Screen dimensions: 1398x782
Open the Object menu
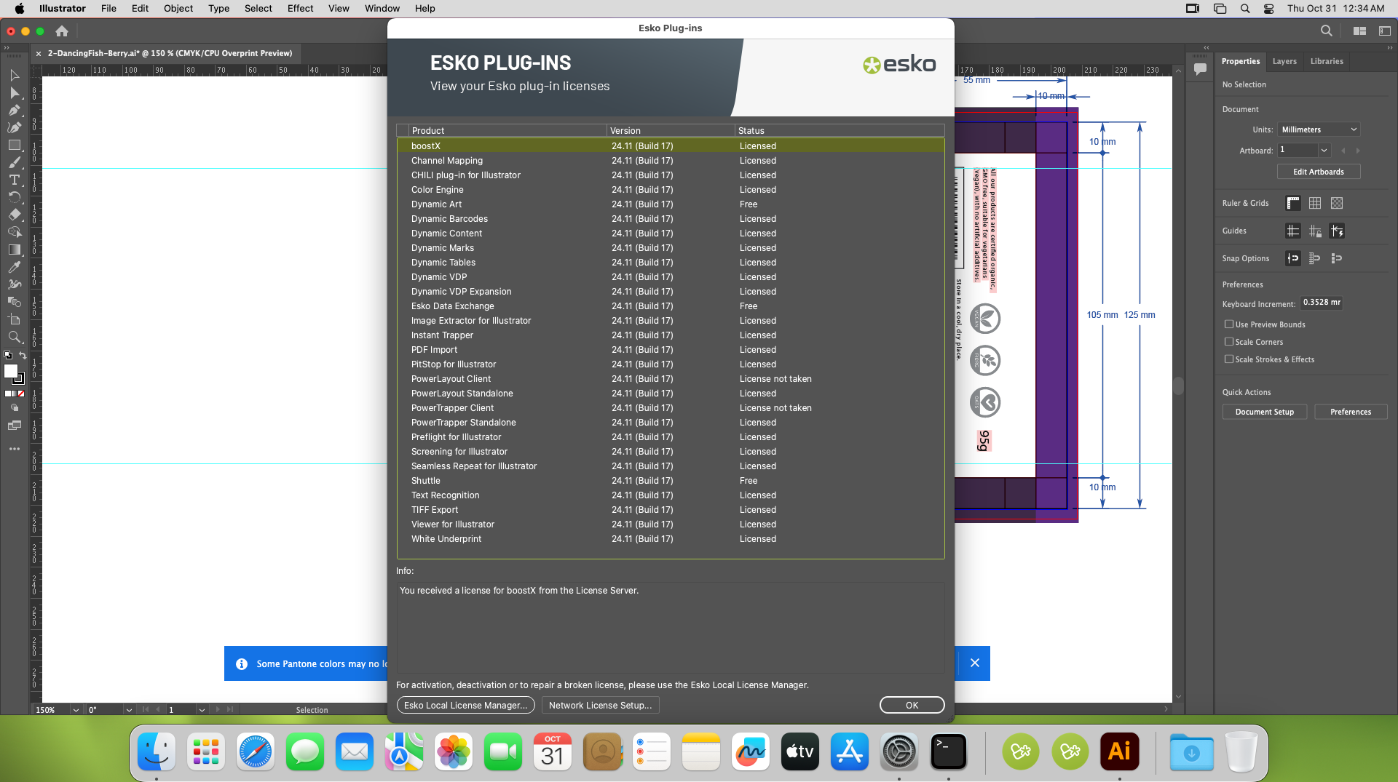tap(178, 9)
